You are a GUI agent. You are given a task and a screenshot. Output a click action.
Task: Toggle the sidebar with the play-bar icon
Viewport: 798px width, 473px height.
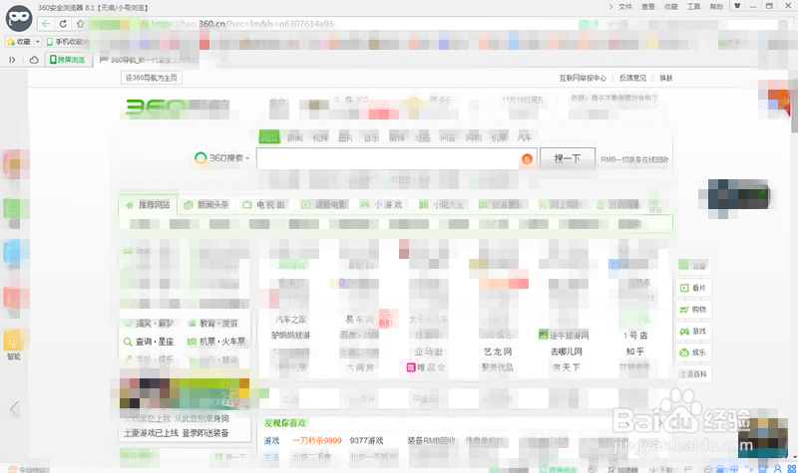(x=12, y=60)
